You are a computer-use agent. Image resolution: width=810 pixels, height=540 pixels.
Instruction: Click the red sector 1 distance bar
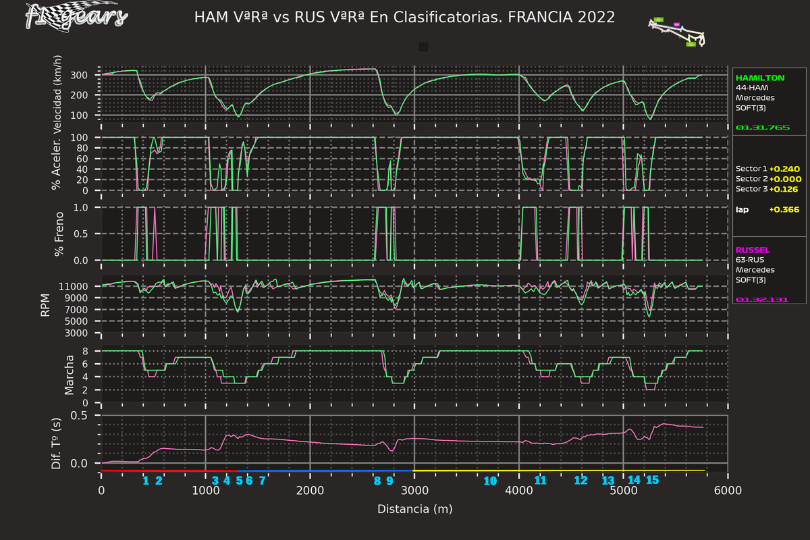(169, 470)
